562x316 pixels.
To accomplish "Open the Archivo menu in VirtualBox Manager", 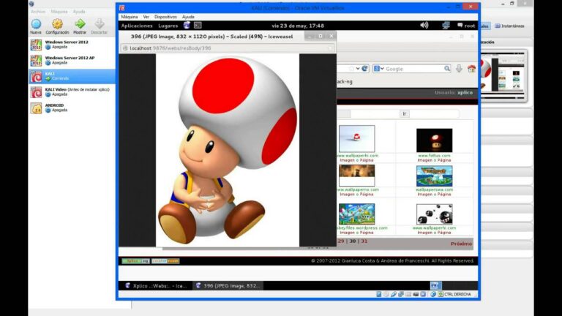I will click(x=38, y=12).
